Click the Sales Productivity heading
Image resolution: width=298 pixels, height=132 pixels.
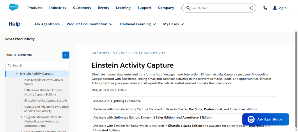point(20,39)
